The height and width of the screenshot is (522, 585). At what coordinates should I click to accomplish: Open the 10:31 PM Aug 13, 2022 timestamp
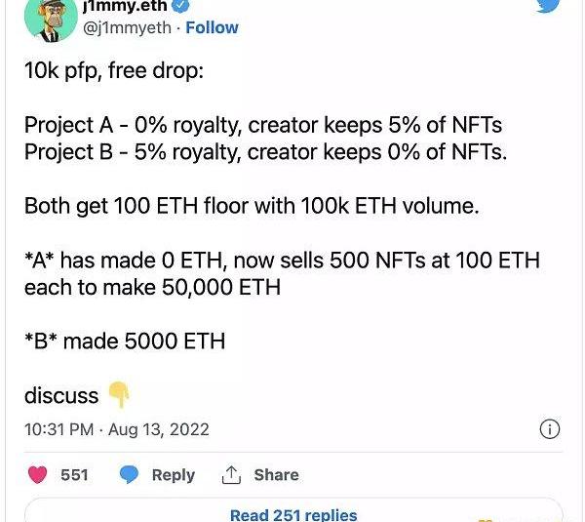click(x=117, y=429)
